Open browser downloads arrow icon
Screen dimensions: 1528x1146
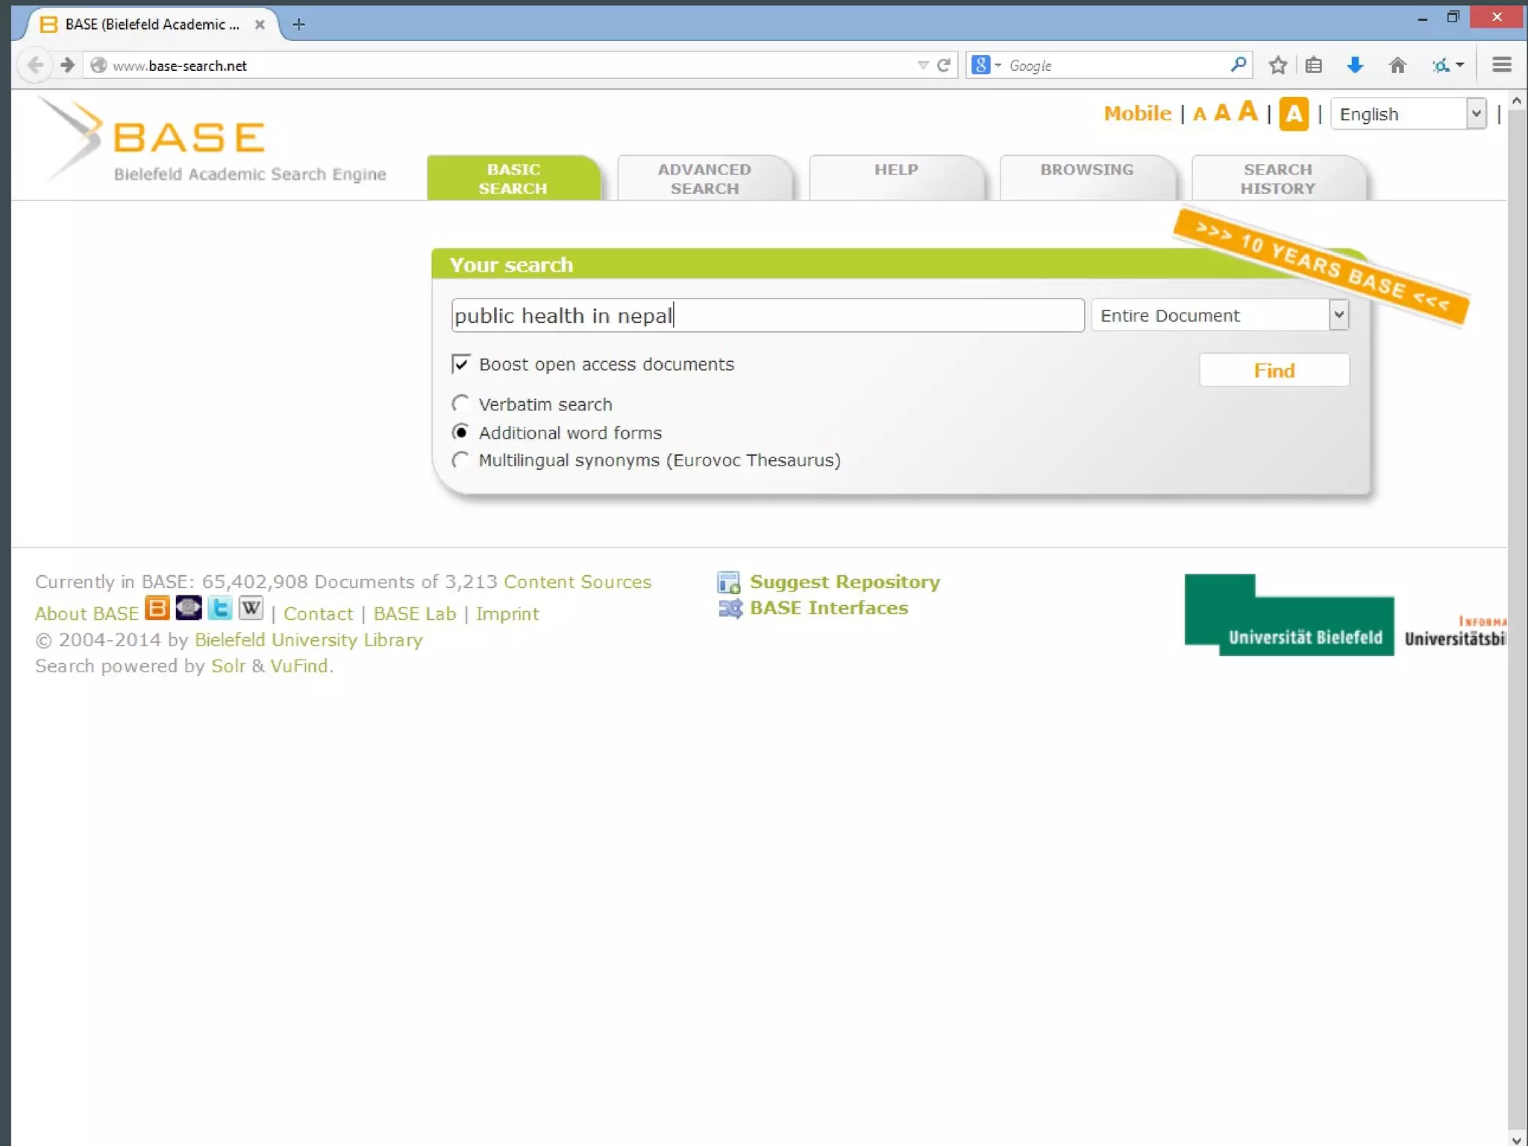point(1355,66)
